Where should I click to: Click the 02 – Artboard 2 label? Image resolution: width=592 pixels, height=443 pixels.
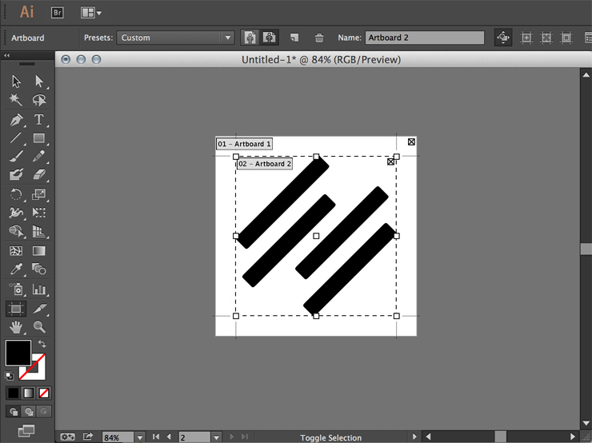click(x=265, y=164)
